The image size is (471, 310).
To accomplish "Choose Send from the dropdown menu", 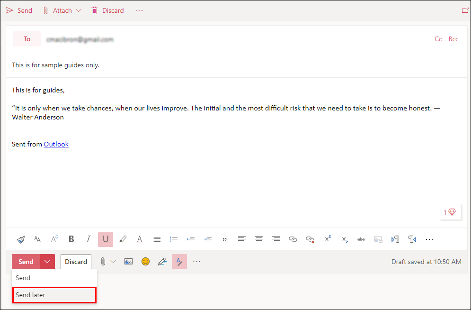I will tap(54, 278).
